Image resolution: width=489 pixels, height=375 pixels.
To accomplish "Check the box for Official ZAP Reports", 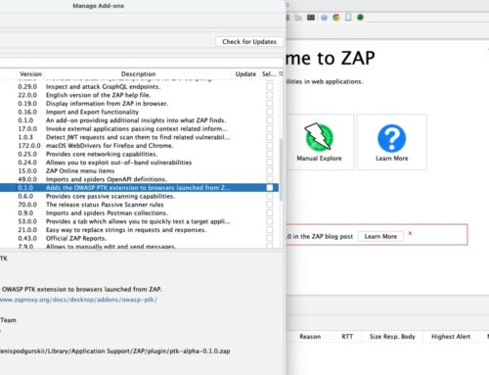I will coord(270,238).
